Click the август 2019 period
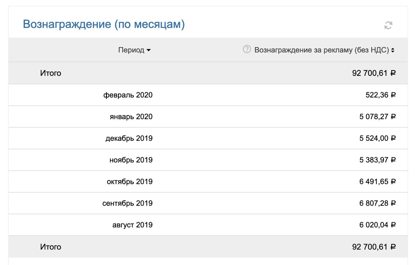The height and width of the screenshot is (265, 415). coord(132,225)
